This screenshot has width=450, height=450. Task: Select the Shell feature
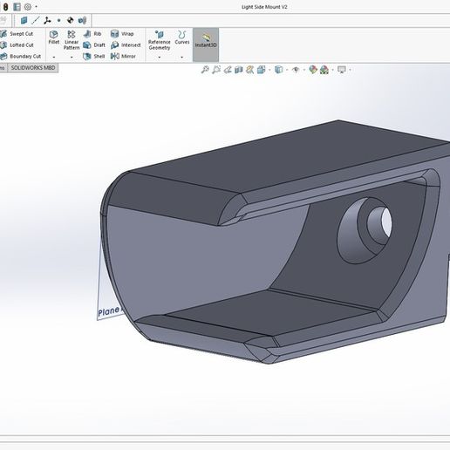point(94,56)
